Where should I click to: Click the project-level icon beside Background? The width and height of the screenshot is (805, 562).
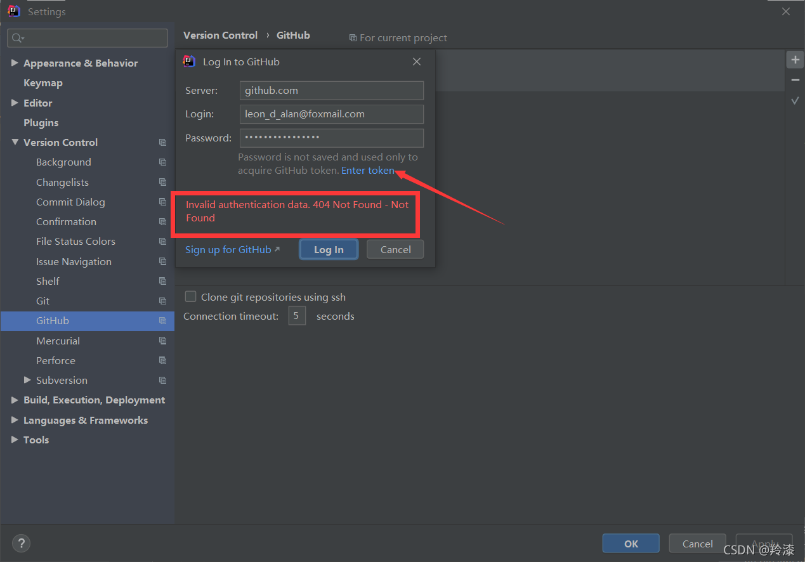pyautogui.click(x=163, y=162)
